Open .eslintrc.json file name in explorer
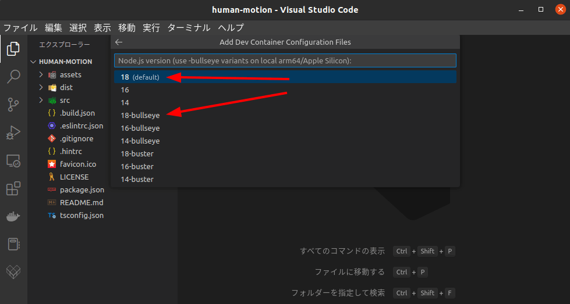The width and height of the screenshot is (570, 304). coord(82,126)
